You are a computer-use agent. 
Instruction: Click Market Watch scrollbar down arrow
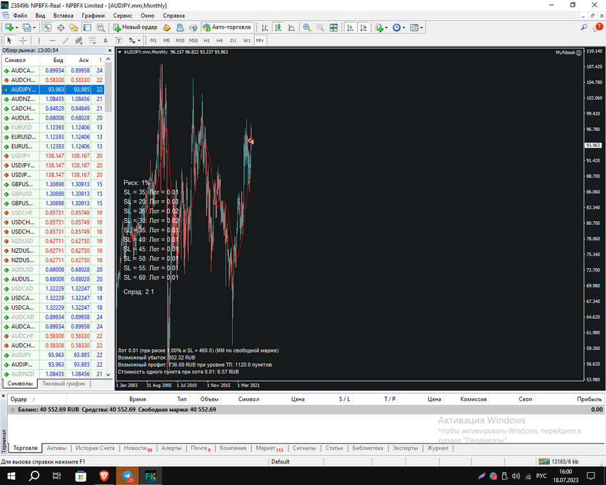click(108, 374)
